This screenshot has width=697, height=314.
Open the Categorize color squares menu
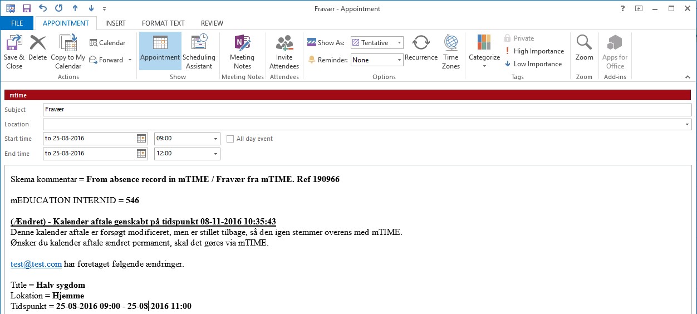click(x=484, y=43)
